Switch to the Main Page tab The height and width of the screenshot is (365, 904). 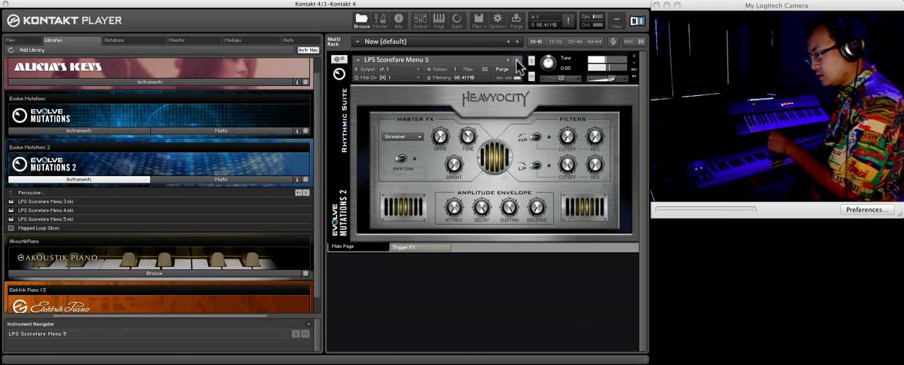[x=359, y=247]
